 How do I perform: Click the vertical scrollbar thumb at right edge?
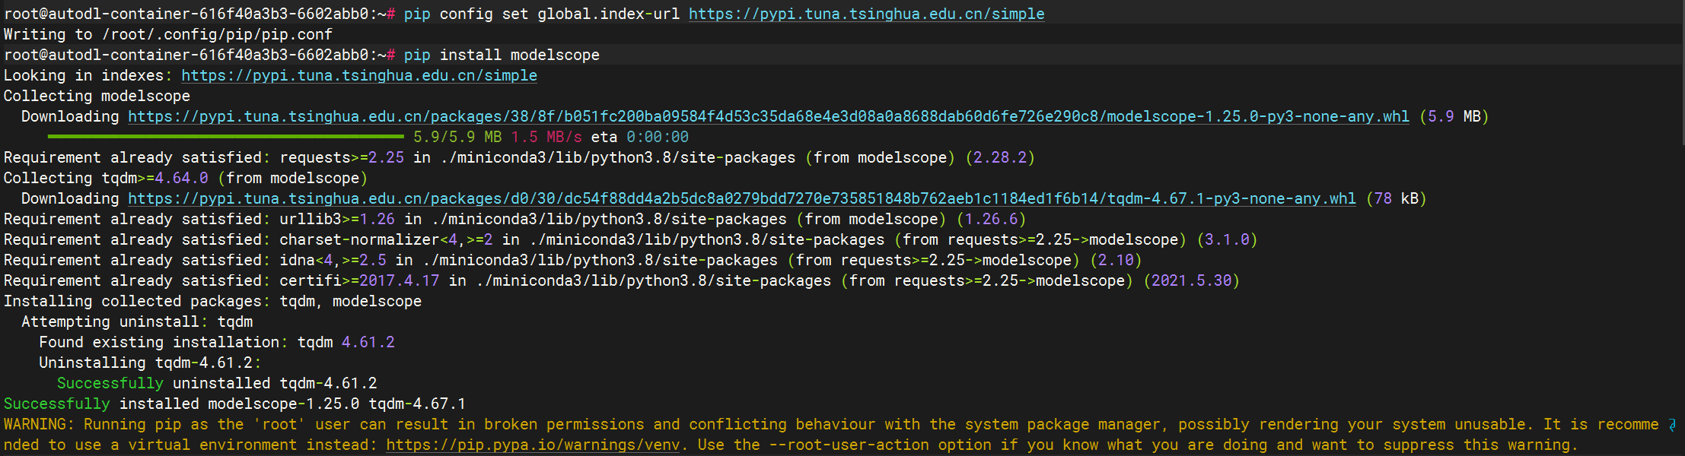pyautogui.click(x=1682, y=72)
